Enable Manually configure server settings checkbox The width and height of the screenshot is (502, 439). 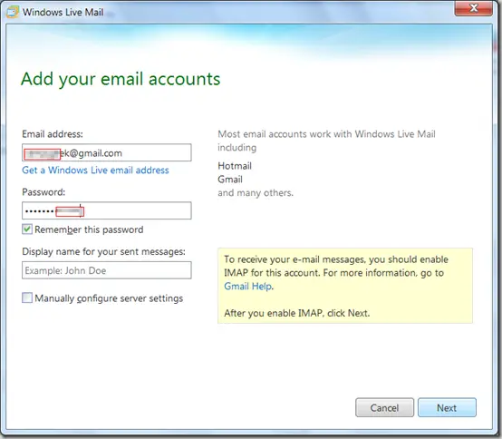[x=27, y=298]
